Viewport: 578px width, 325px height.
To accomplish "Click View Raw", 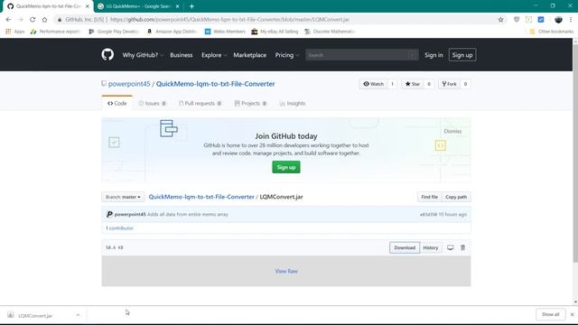I will coord(286,271).
